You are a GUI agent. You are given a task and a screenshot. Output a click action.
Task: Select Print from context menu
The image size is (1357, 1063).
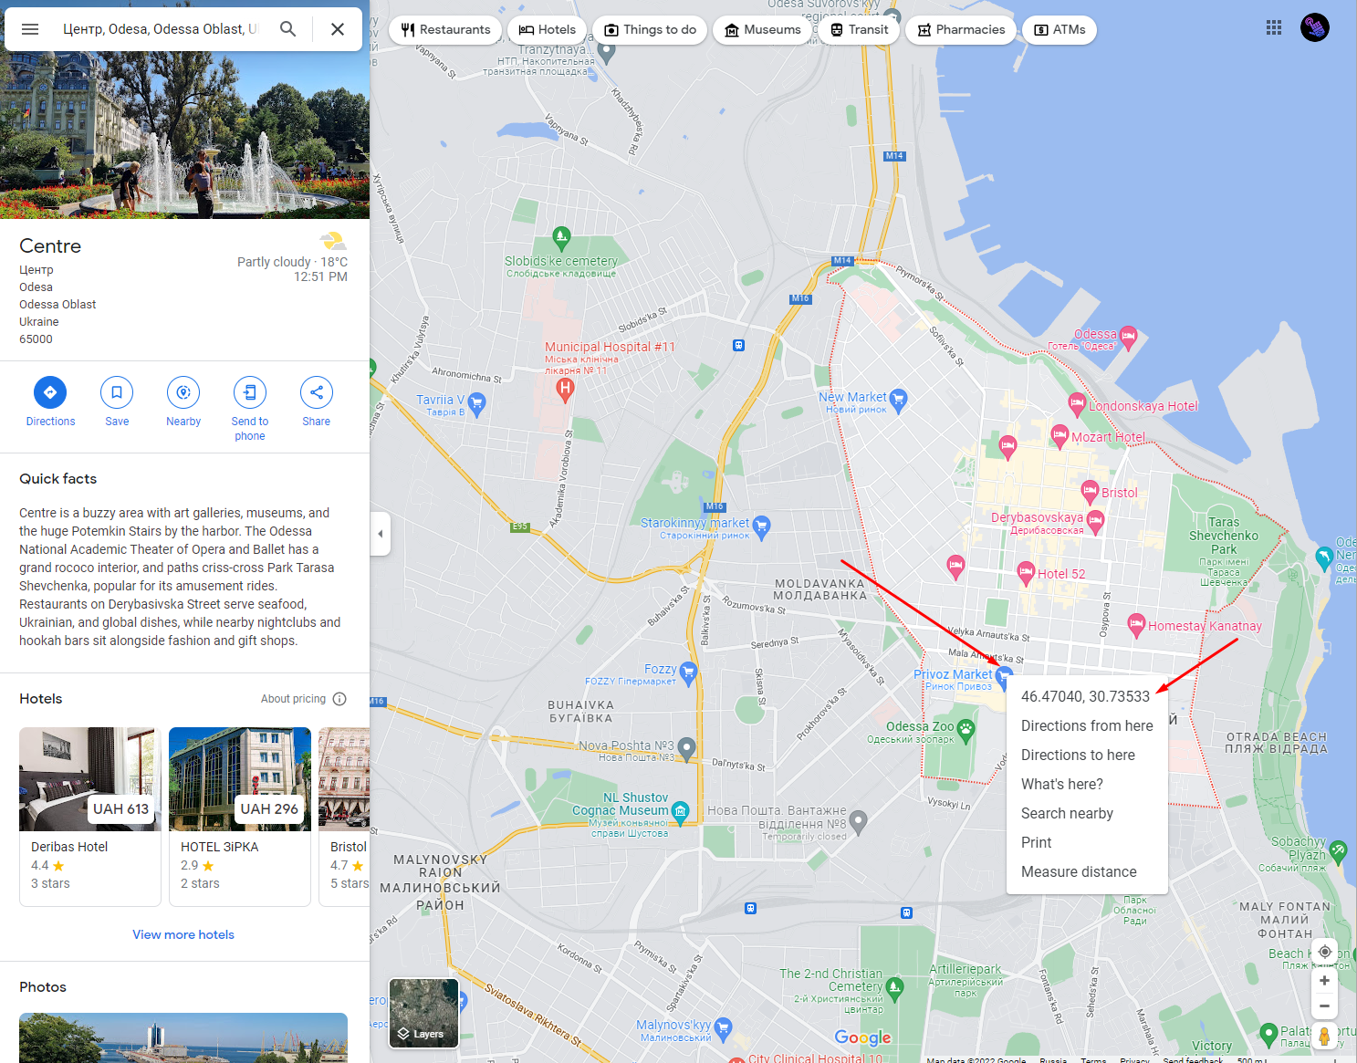1087,842
